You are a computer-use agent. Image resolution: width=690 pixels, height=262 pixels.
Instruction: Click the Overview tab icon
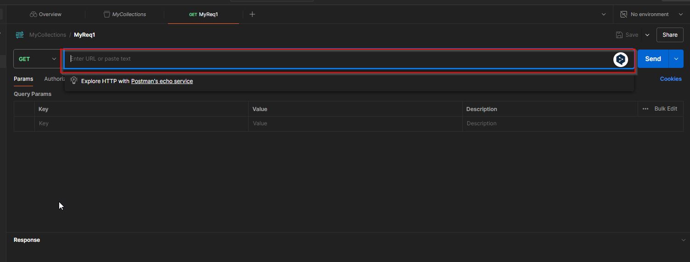(x=33, y=14)
